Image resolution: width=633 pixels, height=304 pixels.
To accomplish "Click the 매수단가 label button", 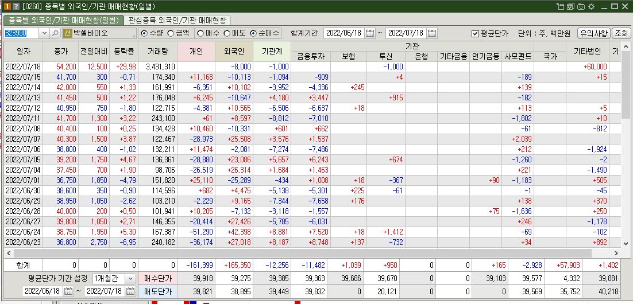I will [x=157, y=278].
